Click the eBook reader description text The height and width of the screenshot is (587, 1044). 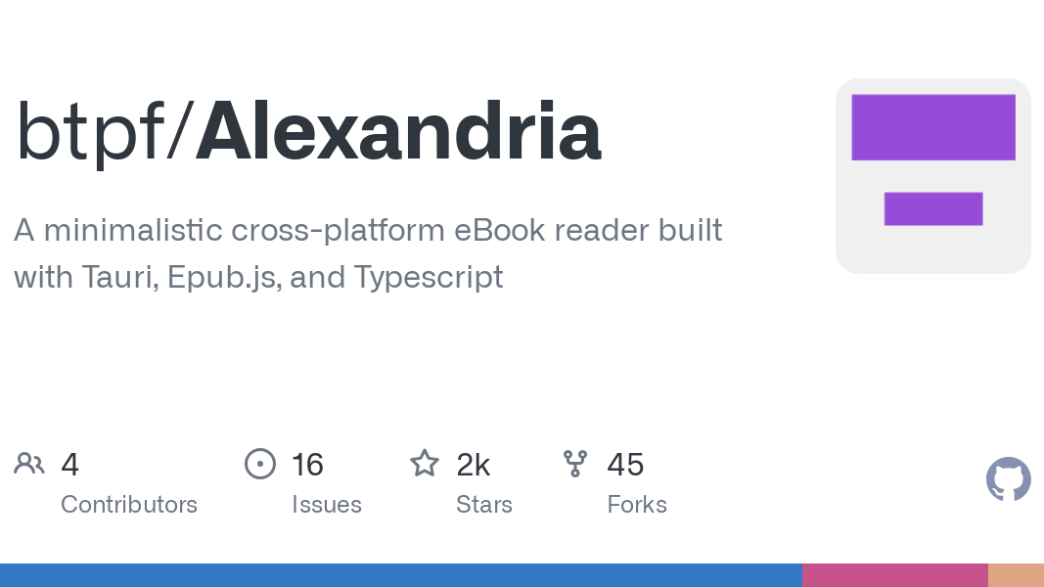tap(368, 253)
